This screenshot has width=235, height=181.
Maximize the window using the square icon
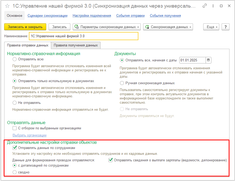pos(221,6)
